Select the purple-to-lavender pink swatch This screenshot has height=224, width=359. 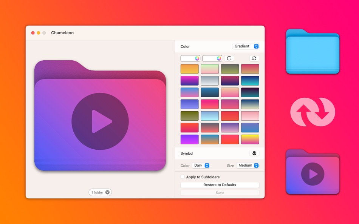[x=230, y=127]
